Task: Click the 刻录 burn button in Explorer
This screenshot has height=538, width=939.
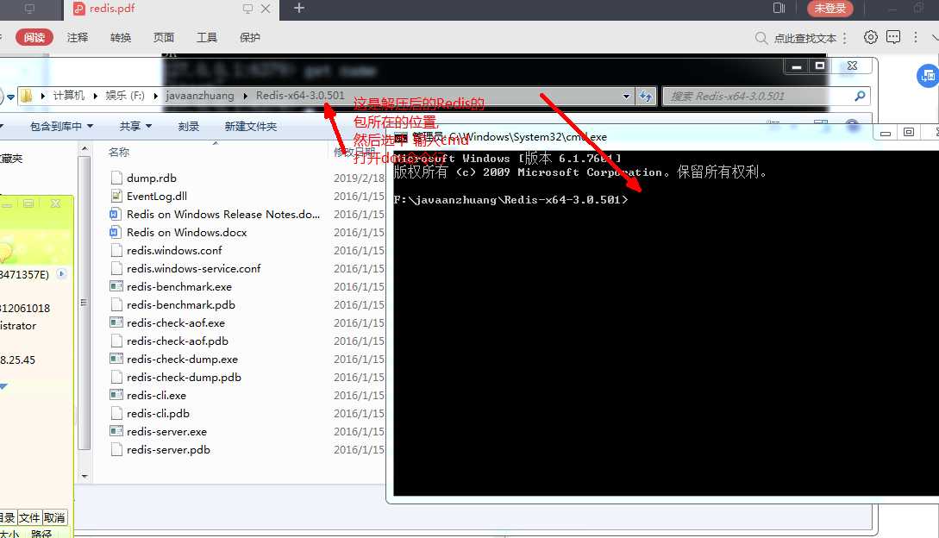Action: click(189, 127)
